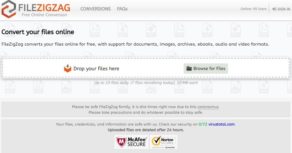The image size is (292, 153).
Task: Click the Browse for Files button
Action: (206, 68)
